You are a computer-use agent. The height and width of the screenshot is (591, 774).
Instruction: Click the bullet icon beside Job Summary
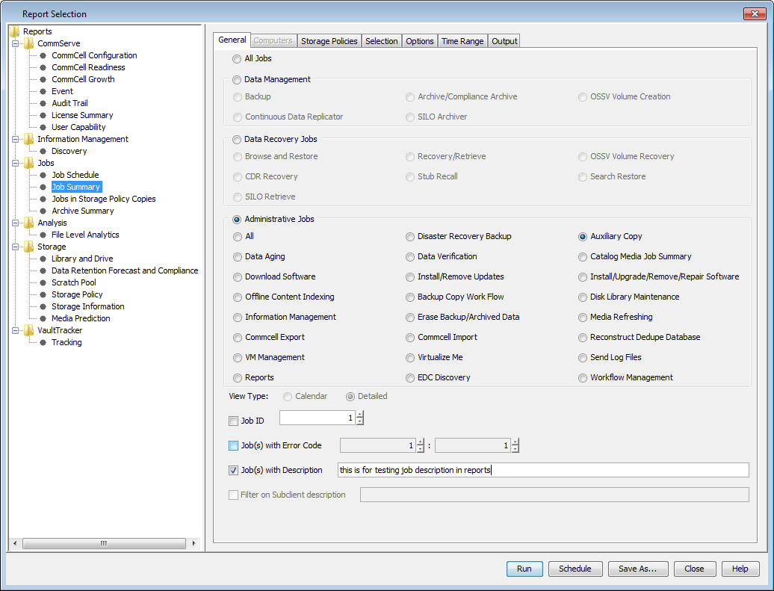[43, 187]
